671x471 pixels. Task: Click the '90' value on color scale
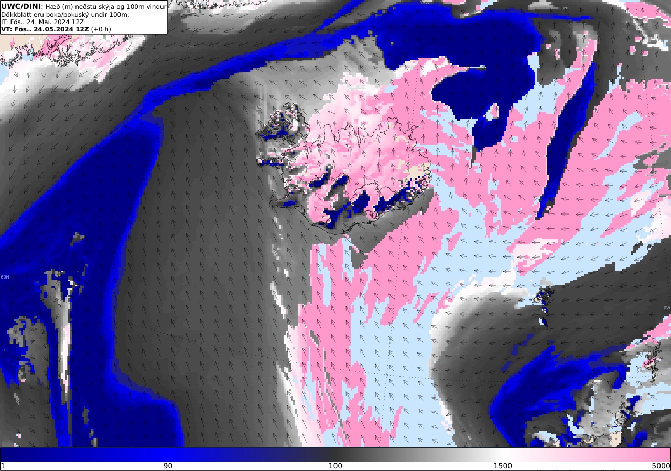click(x=168, y=466)
